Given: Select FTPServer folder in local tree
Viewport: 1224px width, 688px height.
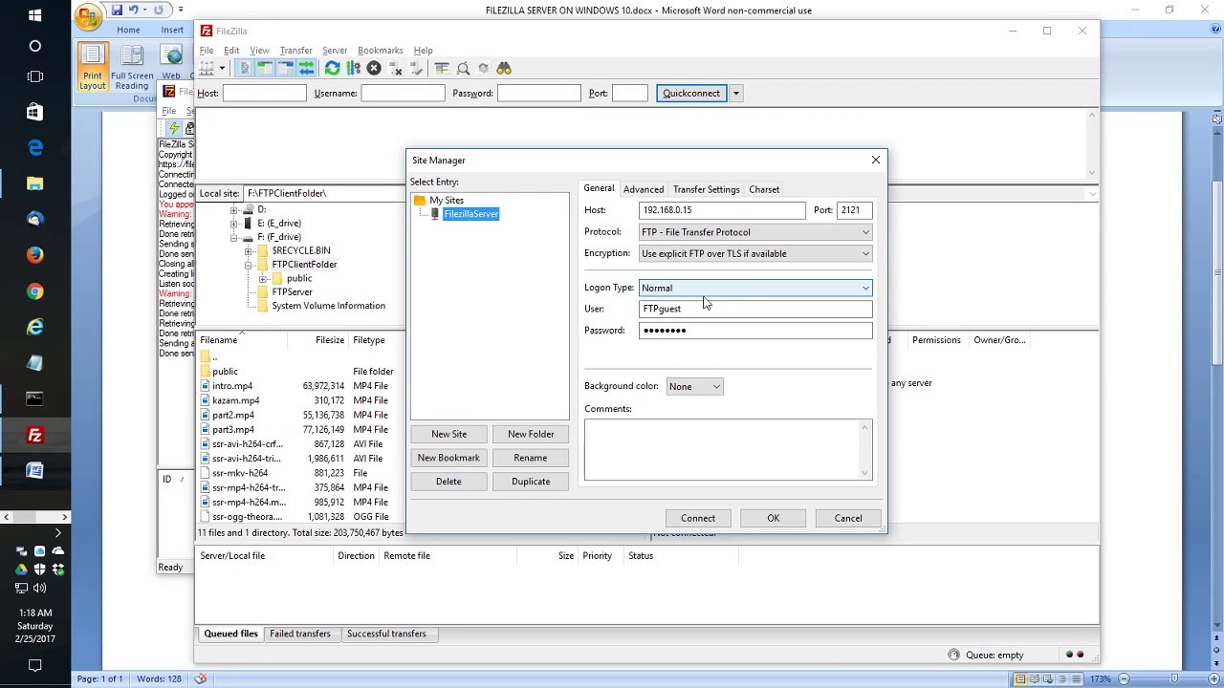Looking at the screenshot, I should click(292, 292).
